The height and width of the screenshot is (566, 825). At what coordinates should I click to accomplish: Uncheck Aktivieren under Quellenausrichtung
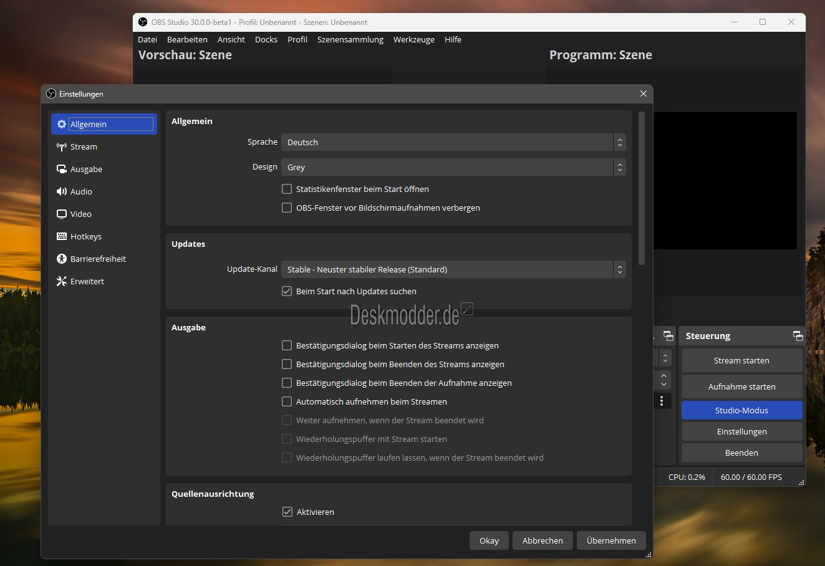click(287, 512)
